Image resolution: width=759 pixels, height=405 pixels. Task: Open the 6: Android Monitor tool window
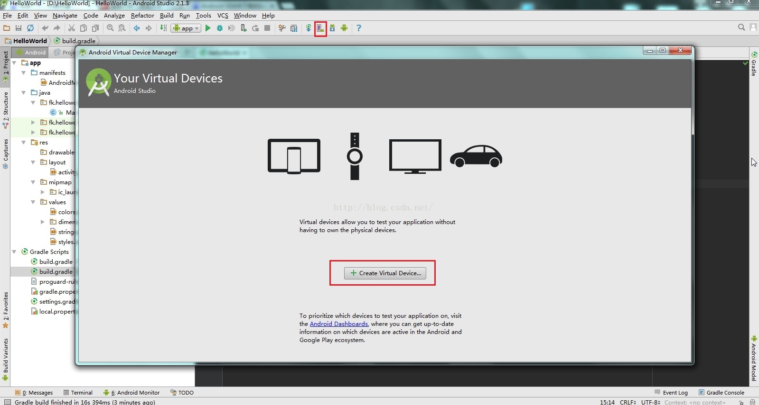coord(131,392)
